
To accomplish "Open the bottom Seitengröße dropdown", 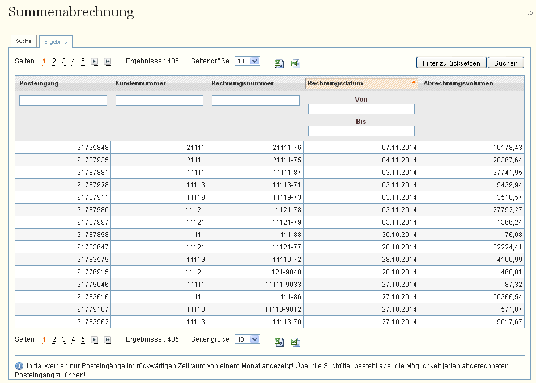I will tap(247, 339).
